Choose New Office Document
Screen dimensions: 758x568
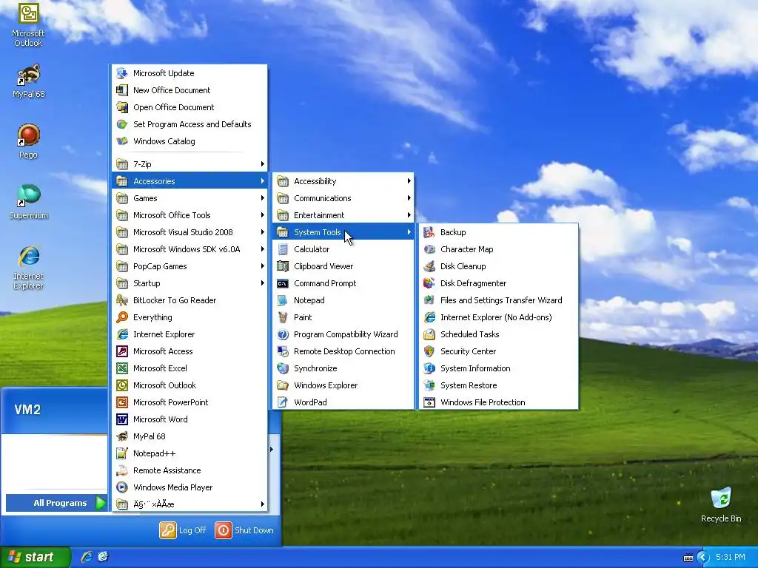[x=189, y=90]
